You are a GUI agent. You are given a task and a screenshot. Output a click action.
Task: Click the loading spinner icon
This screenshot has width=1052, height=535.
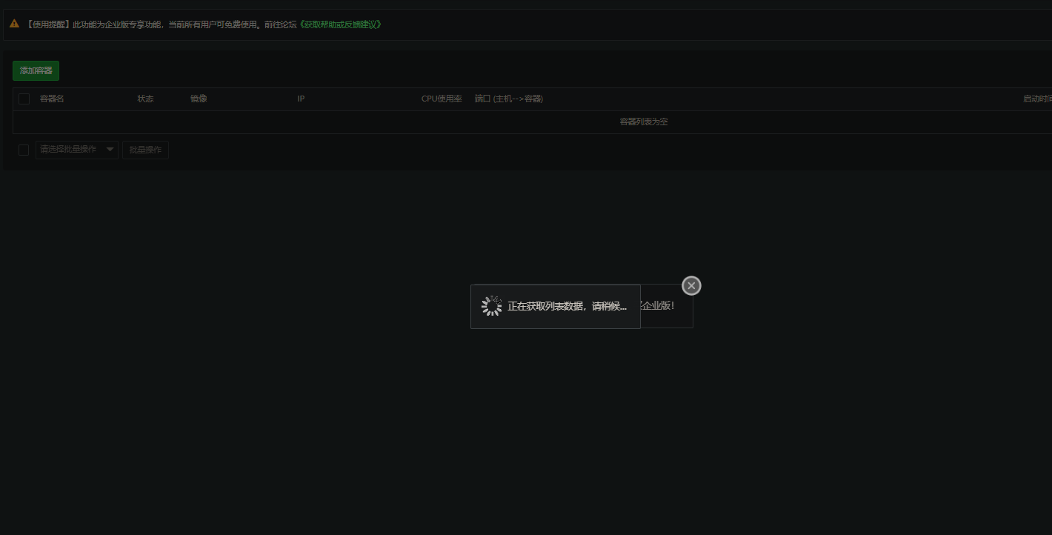tap(492, 306)
